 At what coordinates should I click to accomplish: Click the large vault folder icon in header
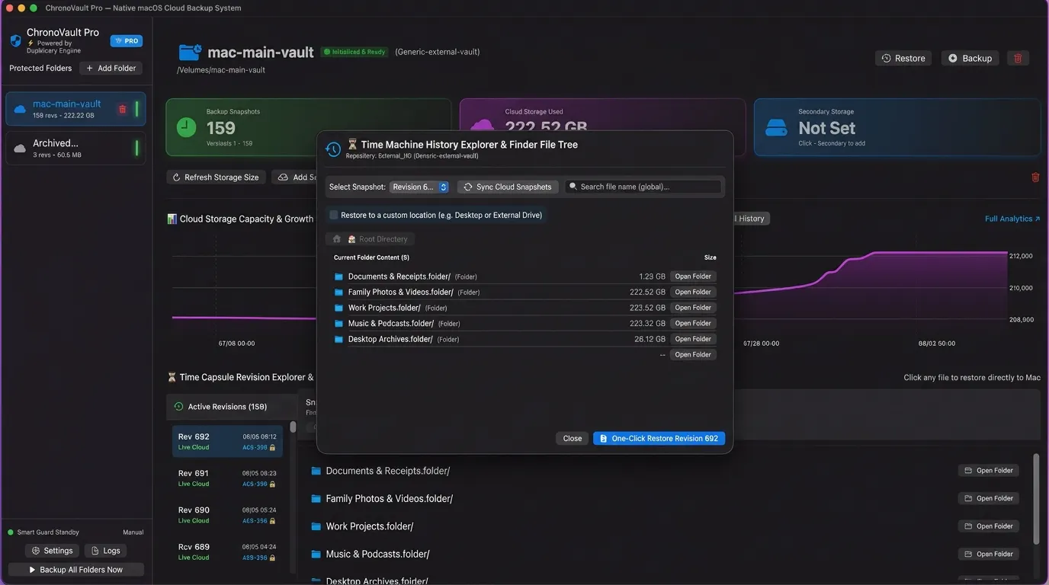[x=190, y=52]
